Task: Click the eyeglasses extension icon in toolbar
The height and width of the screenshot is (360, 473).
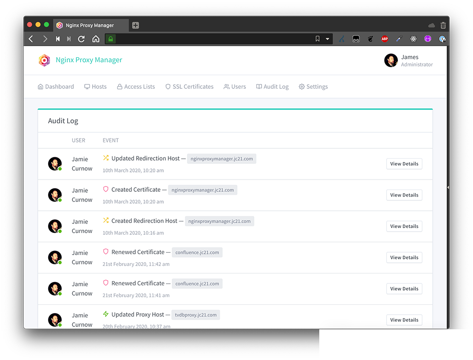Action: click(x=356, y=39)
